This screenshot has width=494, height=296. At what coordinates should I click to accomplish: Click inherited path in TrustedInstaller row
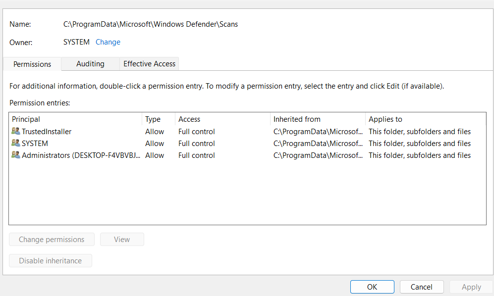pyautogui.click(x=318, y=132)
